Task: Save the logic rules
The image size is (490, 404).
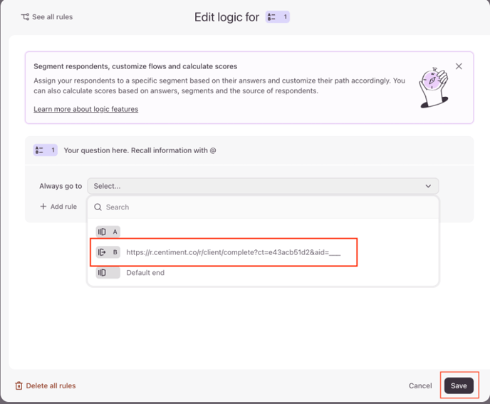Action: coord(459,386)
